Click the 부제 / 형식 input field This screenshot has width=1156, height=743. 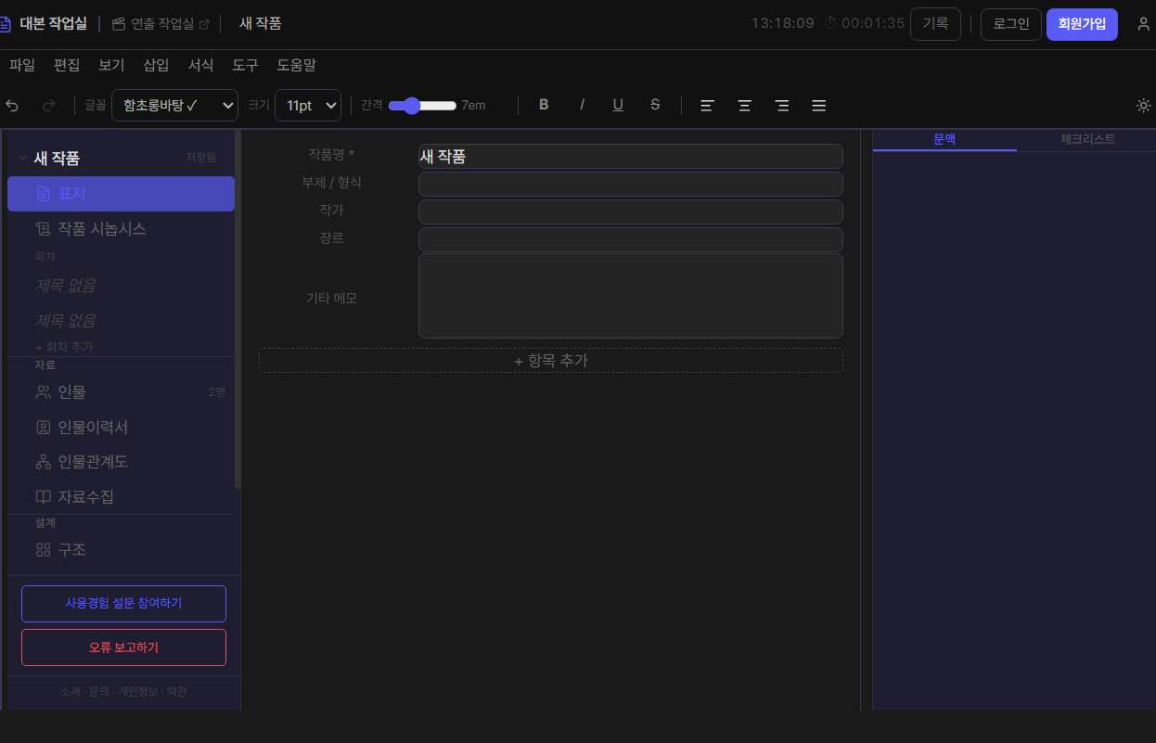pos(631,184)
